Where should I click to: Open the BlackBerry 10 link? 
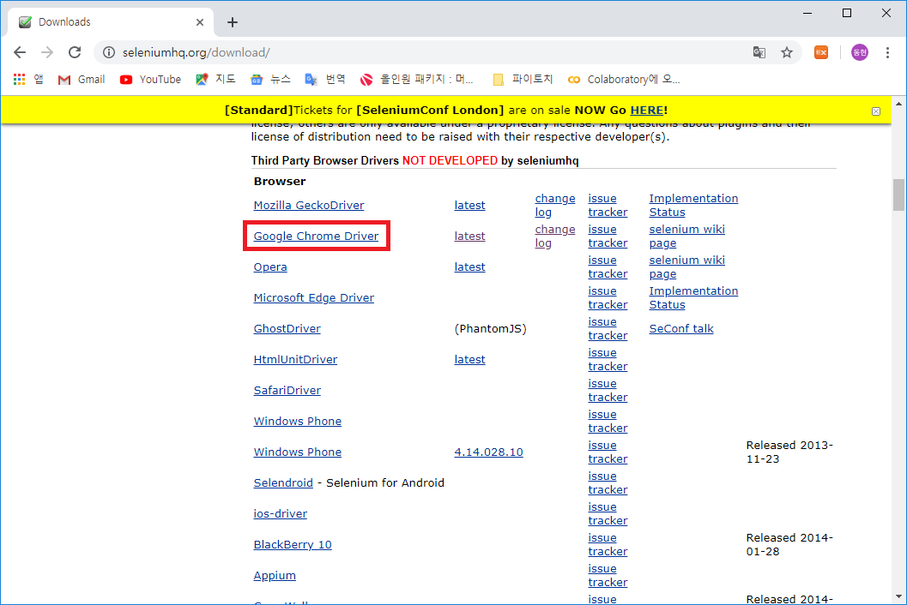click(x=292, y=544)
